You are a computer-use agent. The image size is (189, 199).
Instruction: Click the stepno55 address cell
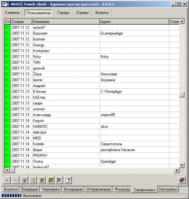pos(135,115)
